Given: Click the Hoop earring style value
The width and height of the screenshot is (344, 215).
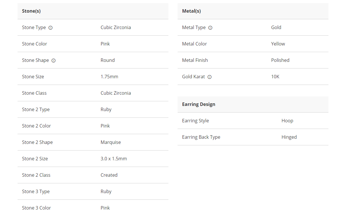Looking at the screenshot, I should [287, 121].
